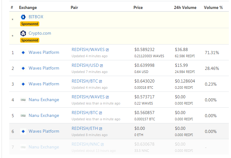
Task: Click the Sponsored badge under Crypto.com
Action: (30, 40)
